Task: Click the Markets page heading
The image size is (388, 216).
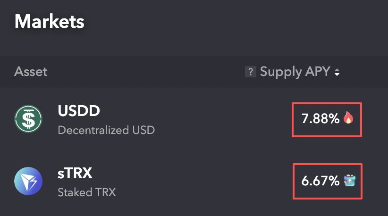Action: (50, 21)
